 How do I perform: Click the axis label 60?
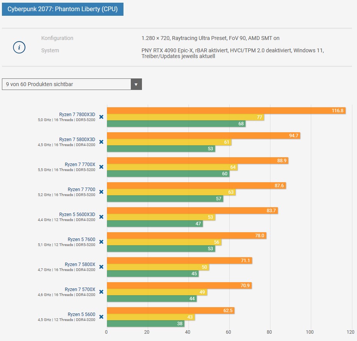[229, 332]
